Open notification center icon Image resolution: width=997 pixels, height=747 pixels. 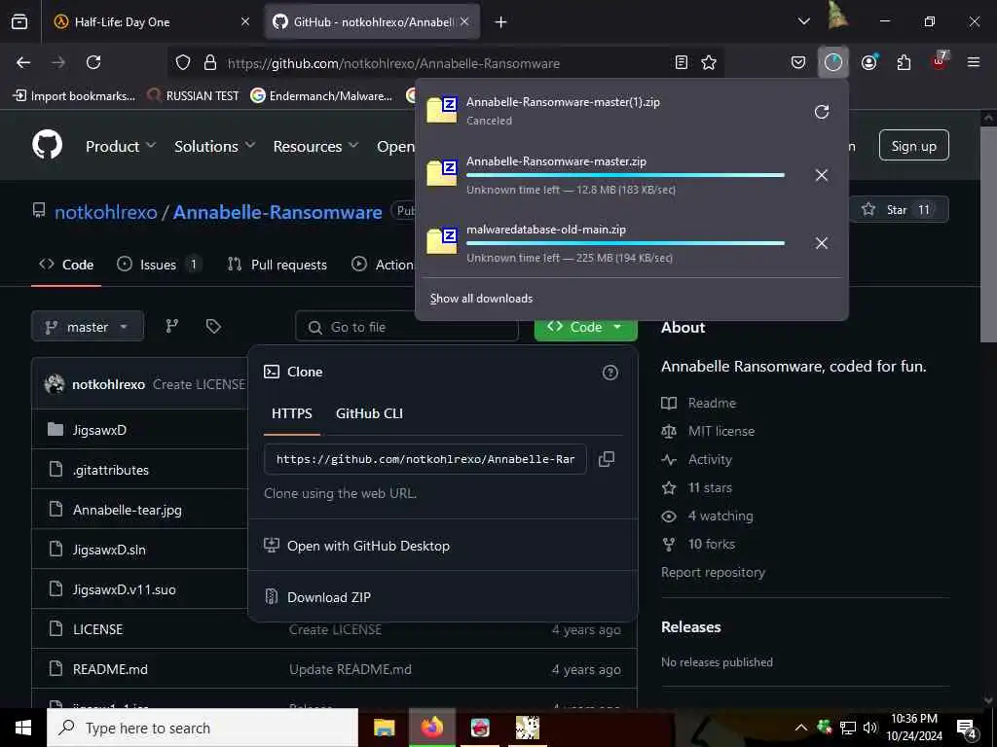point(967,729)
